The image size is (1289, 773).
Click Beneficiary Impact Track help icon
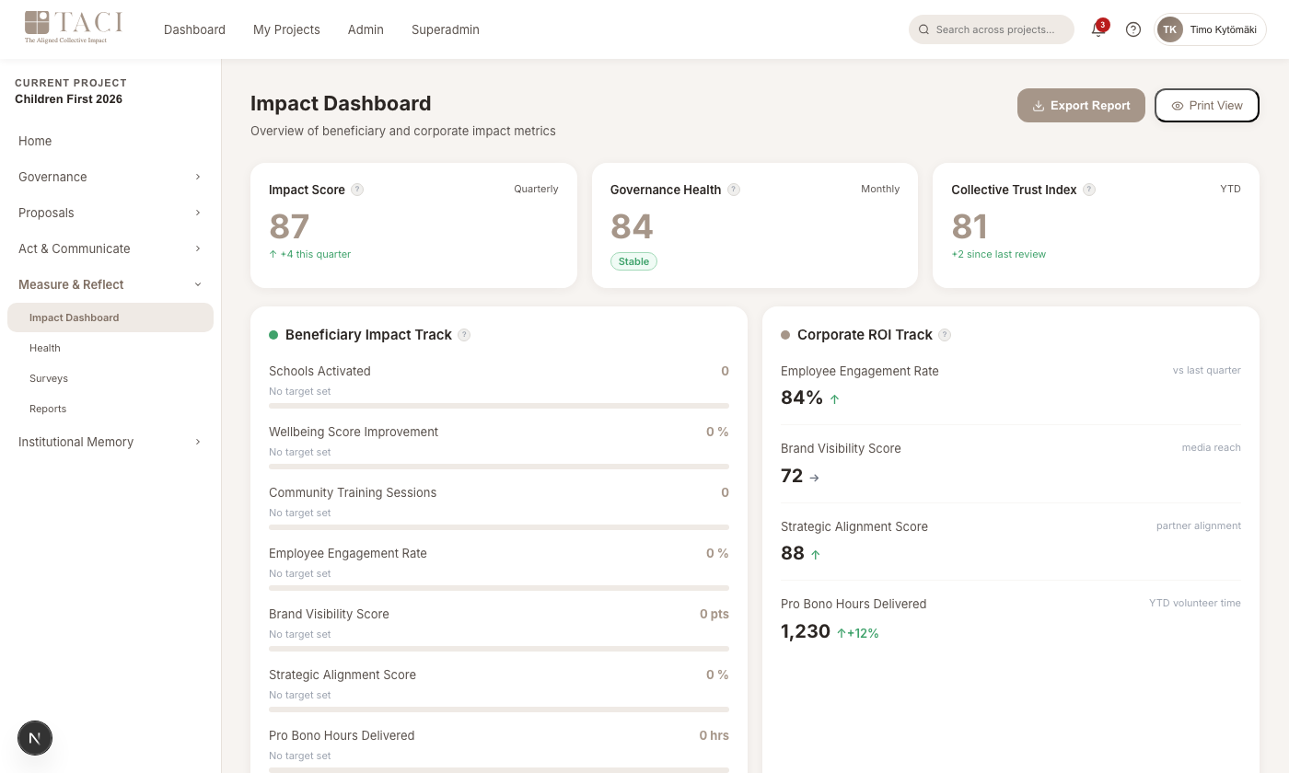[464, 335]
